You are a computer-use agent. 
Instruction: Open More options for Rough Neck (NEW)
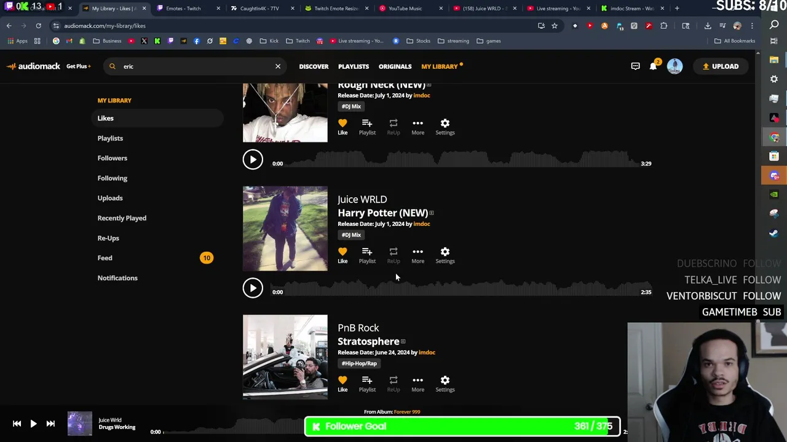coord(417,127)
